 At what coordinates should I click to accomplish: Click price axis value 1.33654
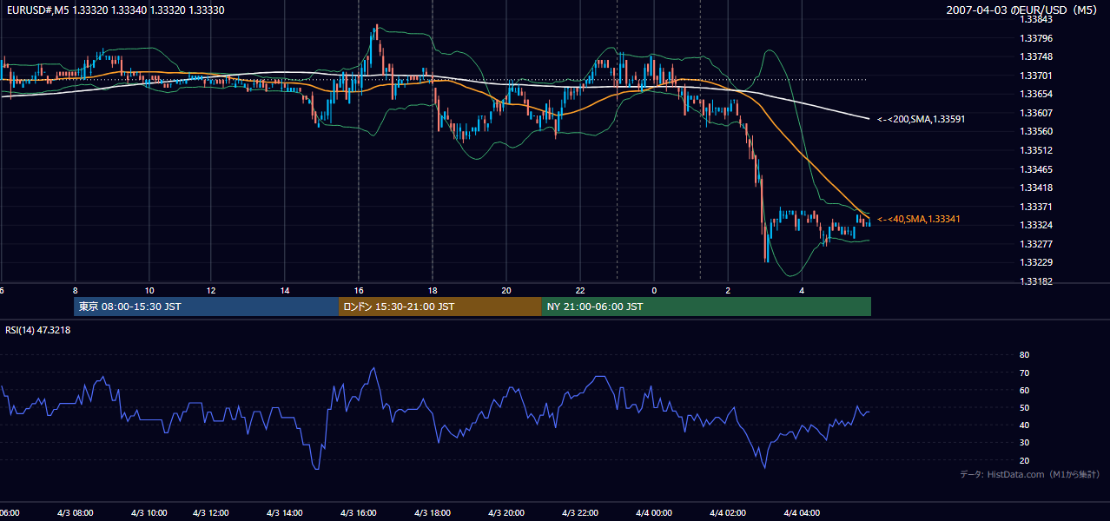pos(1035,94)
